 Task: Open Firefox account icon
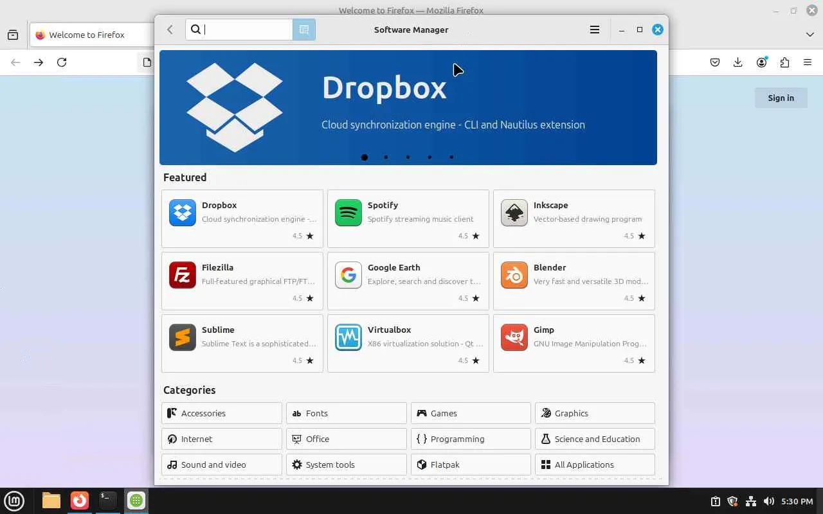coord(762,62)
